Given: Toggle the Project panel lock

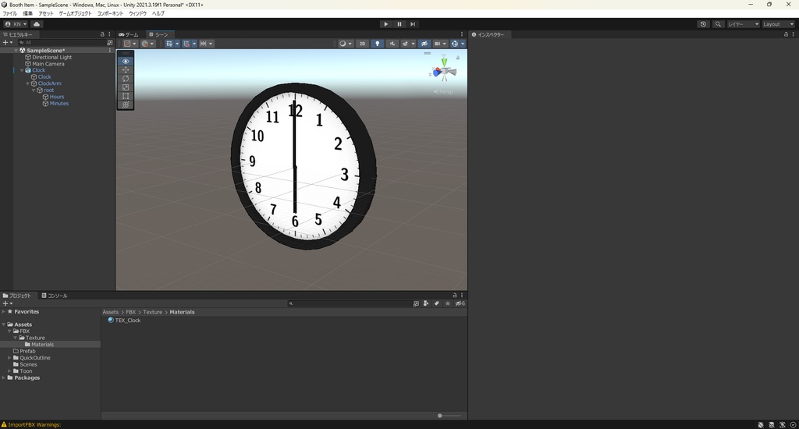Looking at the screenshot, I should click(455, 295).
